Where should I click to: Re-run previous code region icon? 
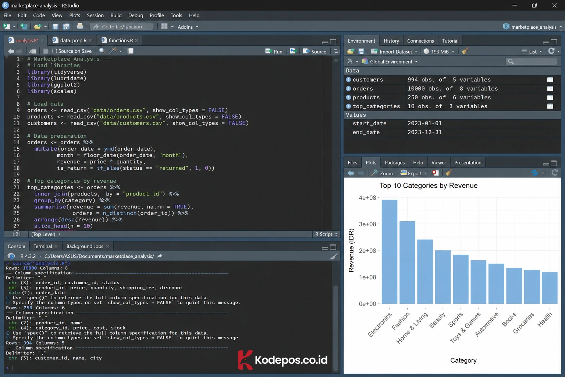293,51
